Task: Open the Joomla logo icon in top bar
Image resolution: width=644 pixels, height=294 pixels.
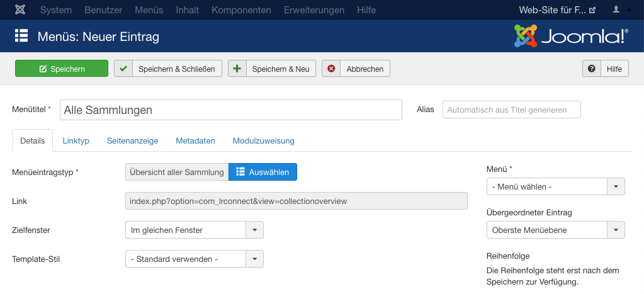Action: coord(20,10)
